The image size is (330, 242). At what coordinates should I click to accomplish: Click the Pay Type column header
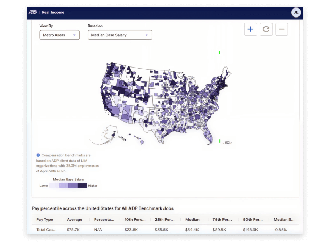click(x=45, y=219)
